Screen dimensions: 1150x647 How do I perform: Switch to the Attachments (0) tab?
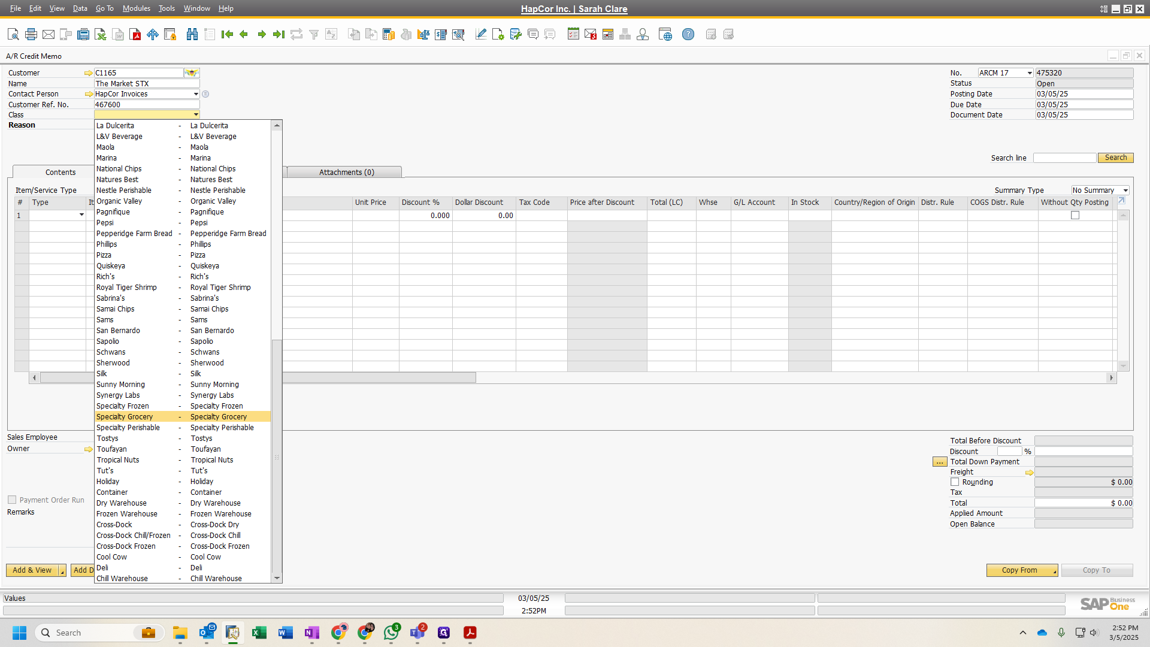tap(344, 173)
